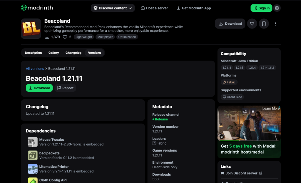This screenshot has width=301, height=183.
Task: Add Beacoland to favorites via heart icon
Action: 252,23
